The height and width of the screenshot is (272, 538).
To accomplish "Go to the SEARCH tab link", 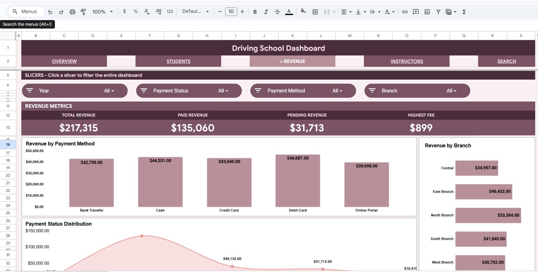I will (x=507, y=61).
